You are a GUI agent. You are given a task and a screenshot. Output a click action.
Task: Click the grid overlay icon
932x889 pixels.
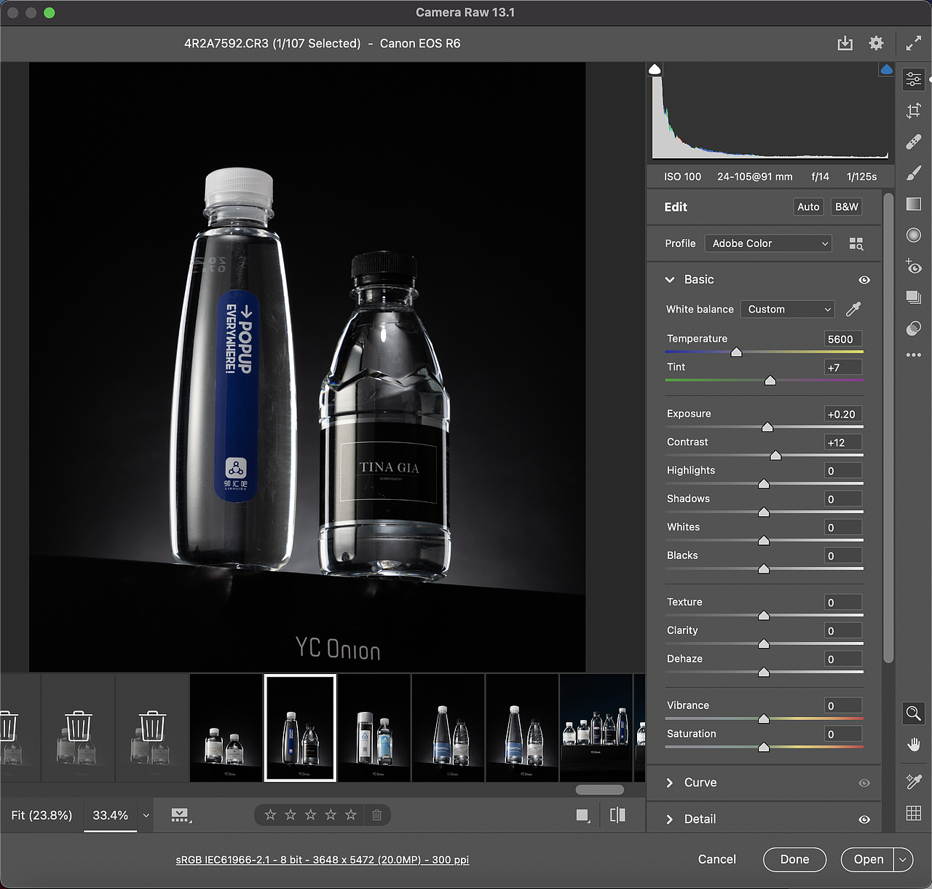(x=914, y=813)
